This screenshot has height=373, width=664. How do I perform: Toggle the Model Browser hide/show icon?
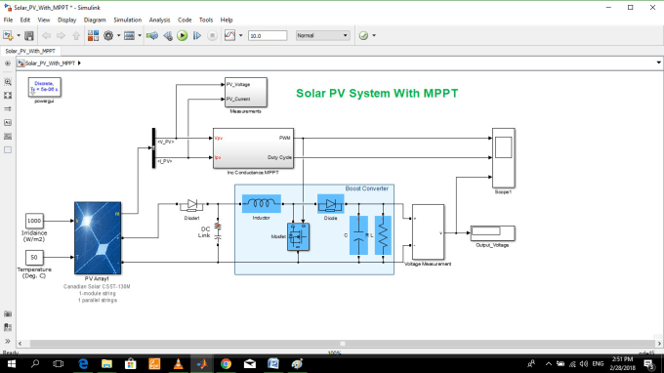(x=8, y=63)
